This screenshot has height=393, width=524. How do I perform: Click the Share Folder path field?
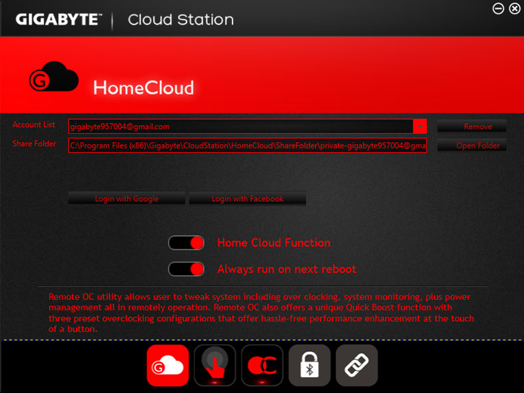(x=248, y=146)
